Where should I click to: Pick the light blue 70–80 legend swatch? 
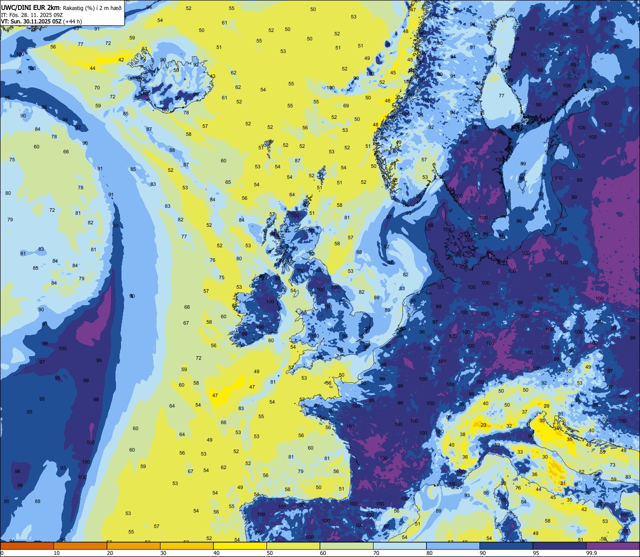pos(400,546)
